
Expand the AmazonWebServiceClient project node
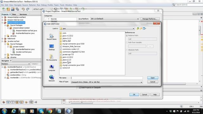pyautogui.click(x=2, y=17)
